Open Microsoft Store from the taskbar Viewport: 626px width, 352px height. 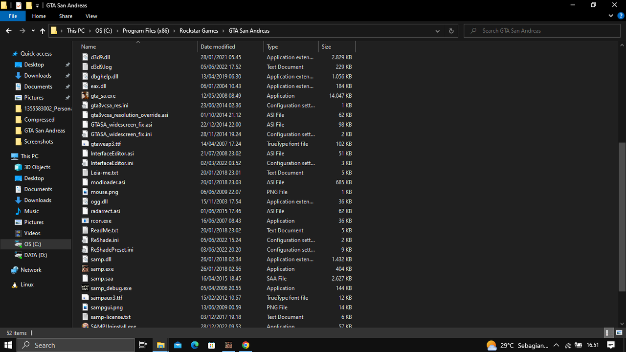211,345
